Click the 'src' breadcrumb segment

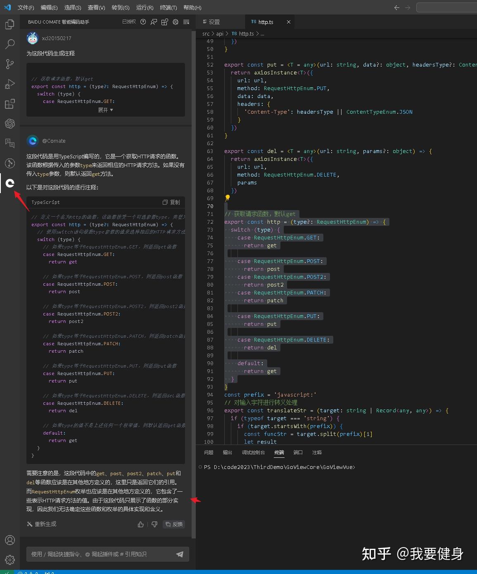206,34
